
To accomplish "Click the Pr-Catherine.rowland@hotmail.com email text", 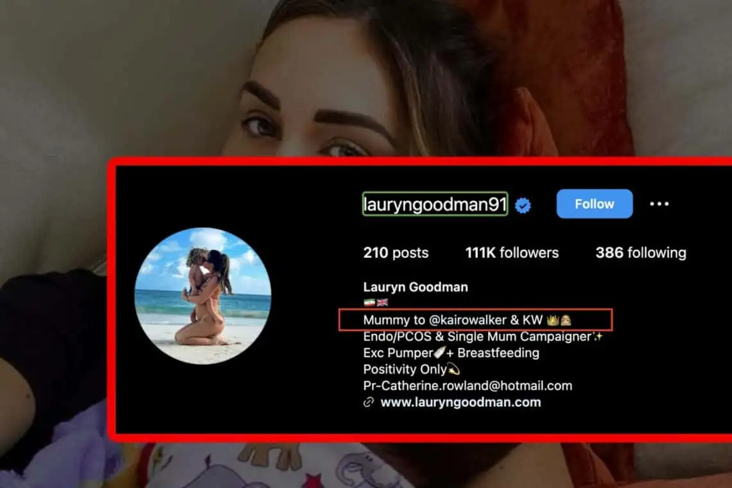I will pyautogui.click(x=467, y=386).
